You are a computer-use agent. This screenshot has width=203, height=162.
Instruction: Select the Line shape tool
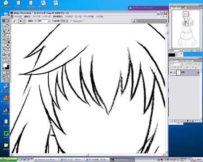pyautogui.click(x=8, y=53)
